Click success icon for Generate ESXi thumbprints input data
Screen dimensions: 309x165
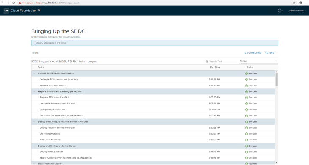[246, 80]
